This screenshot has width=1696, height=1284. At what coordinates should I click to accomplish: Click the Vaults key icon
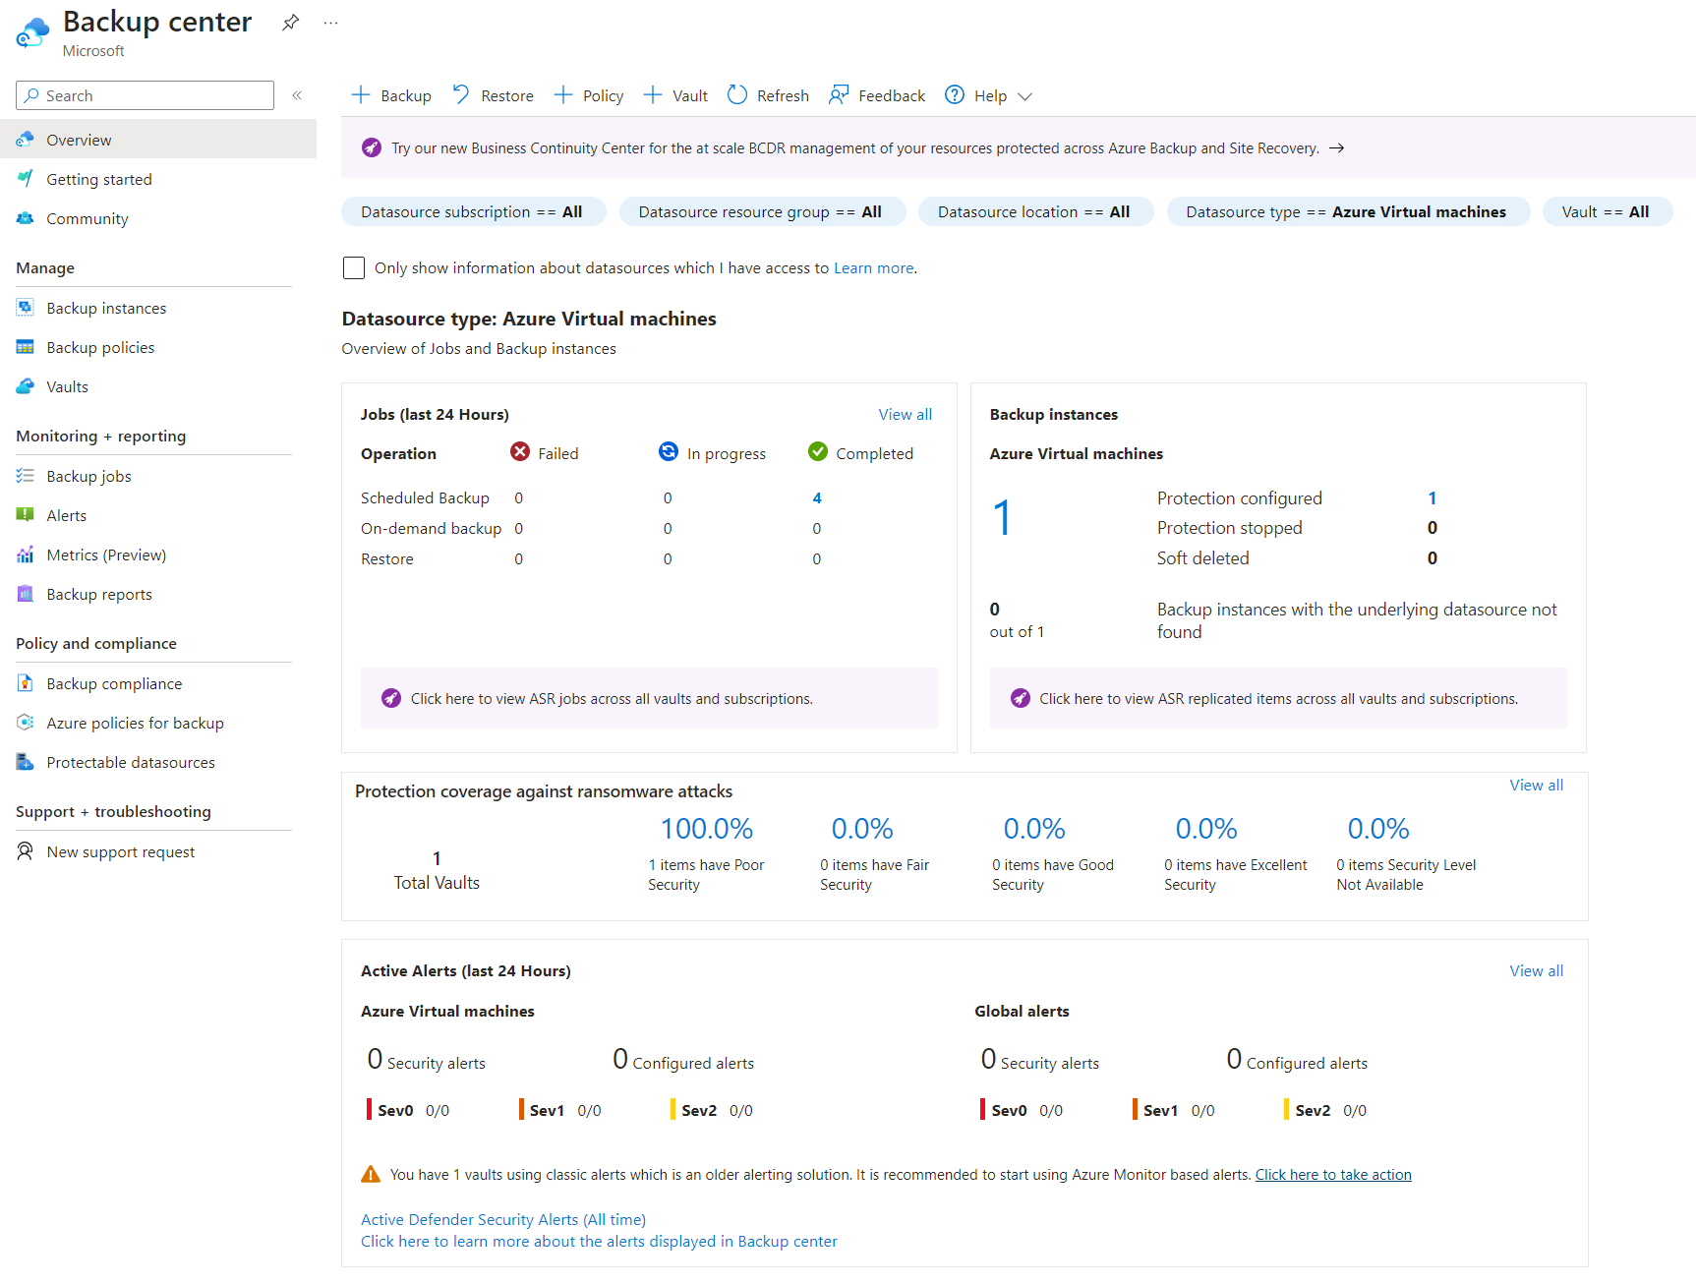pyautogui.click(x=26, y=386)
